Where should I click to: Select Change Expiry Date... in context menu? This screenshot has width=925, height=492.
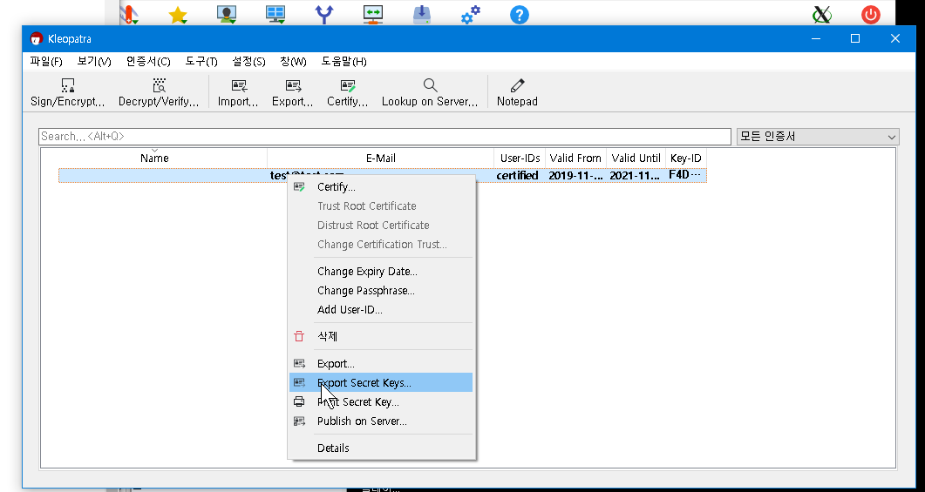click(380, 272)
